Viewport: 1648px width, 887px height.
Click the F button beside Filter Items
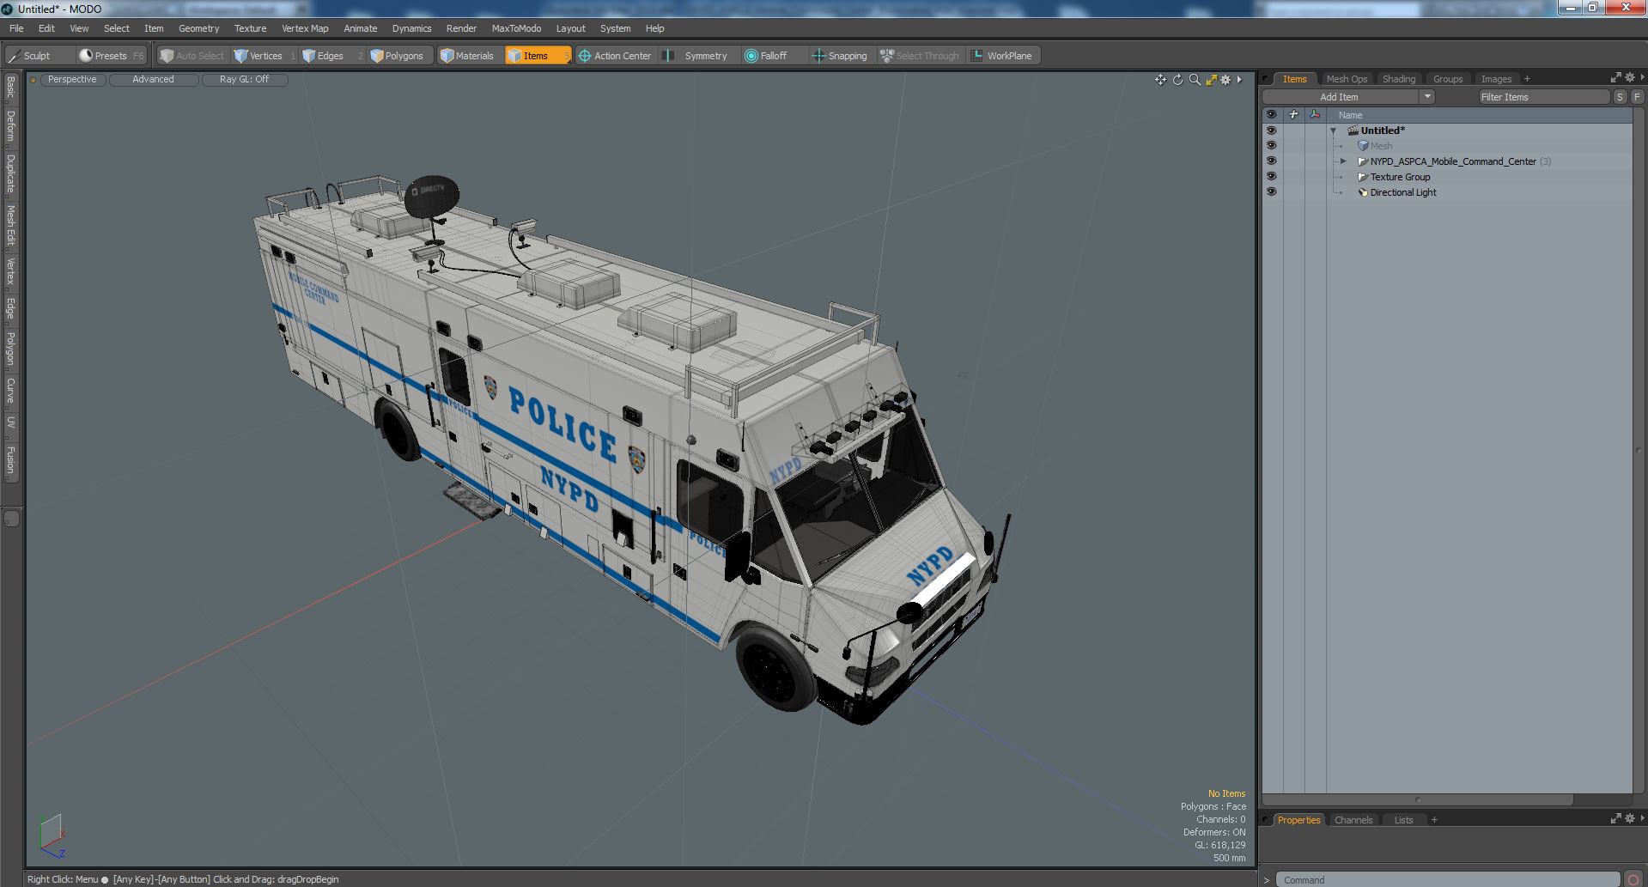(x=1637, y=97)
